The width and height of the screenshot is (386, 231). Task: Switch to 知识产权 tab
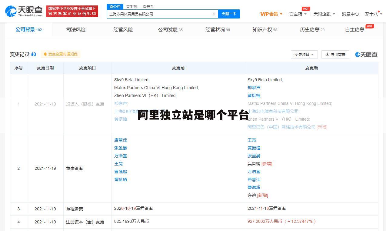click(265, 30)
